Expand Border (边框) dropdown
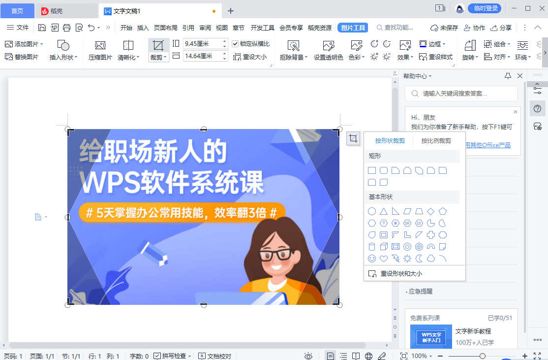Image resolution: width=548 pixels, height=360 pixels. (444, 44)
